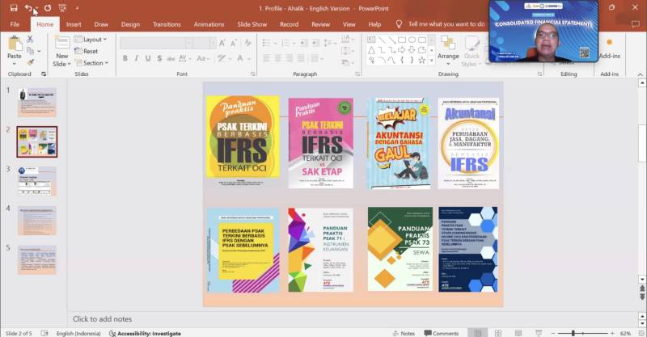Viewport: 647px width, 337px height.
Task: Toggle the Notes pane
Action: (404, 333)
